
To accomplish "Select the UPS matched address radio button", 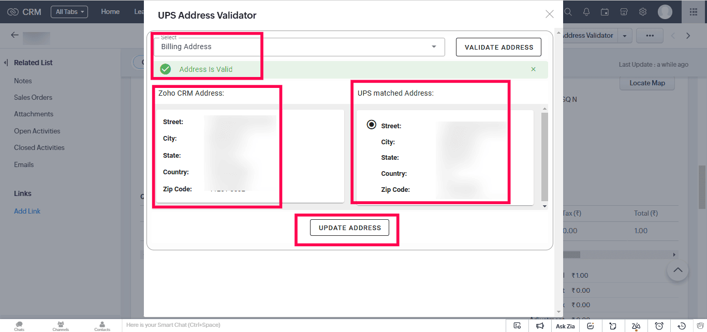I will (x=371, y=125).
